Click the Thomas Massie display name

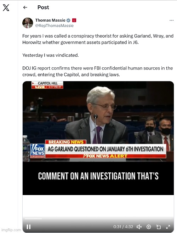tap(50, 20)
